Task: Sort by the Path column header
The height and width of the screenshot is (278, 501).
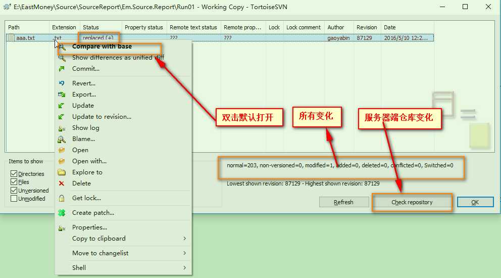Action: click(x=27, y=27)
